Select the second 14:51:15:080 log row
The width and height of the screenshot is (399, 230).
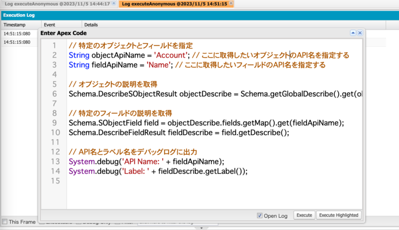coord(16,42)
